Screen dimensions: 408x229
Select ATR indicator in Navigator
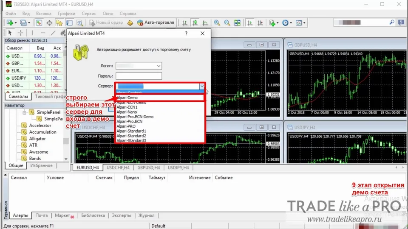(33, 145)
